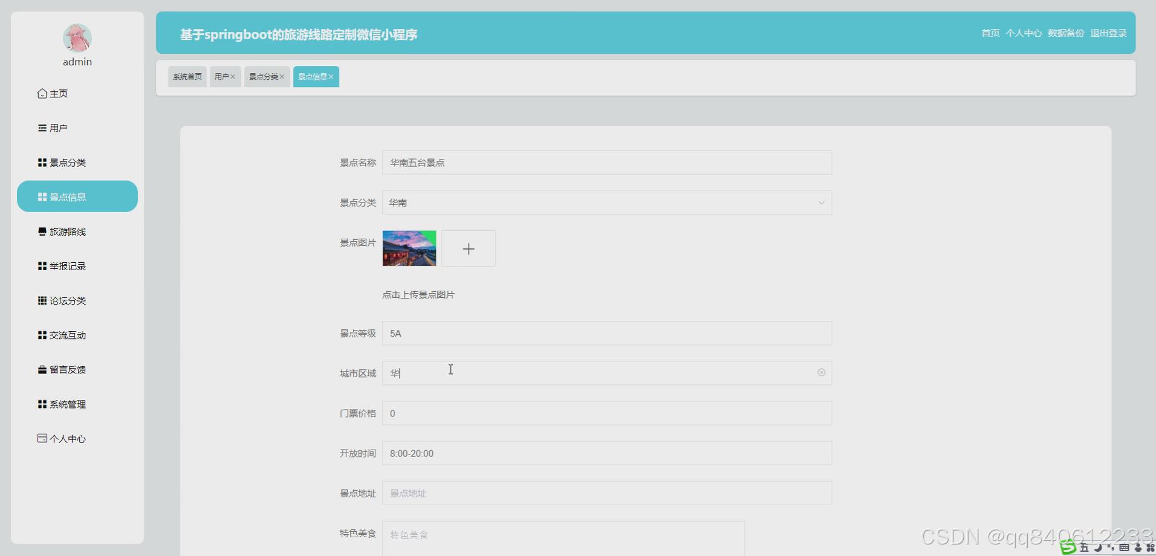The height and width of the screenshot is (556, 1156).
Task: Click the admin avatar picture
Action: tap(77, 38)
